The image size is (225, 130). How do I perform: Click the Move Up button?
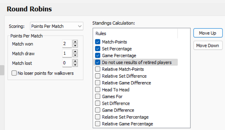[x=208, y=33]
